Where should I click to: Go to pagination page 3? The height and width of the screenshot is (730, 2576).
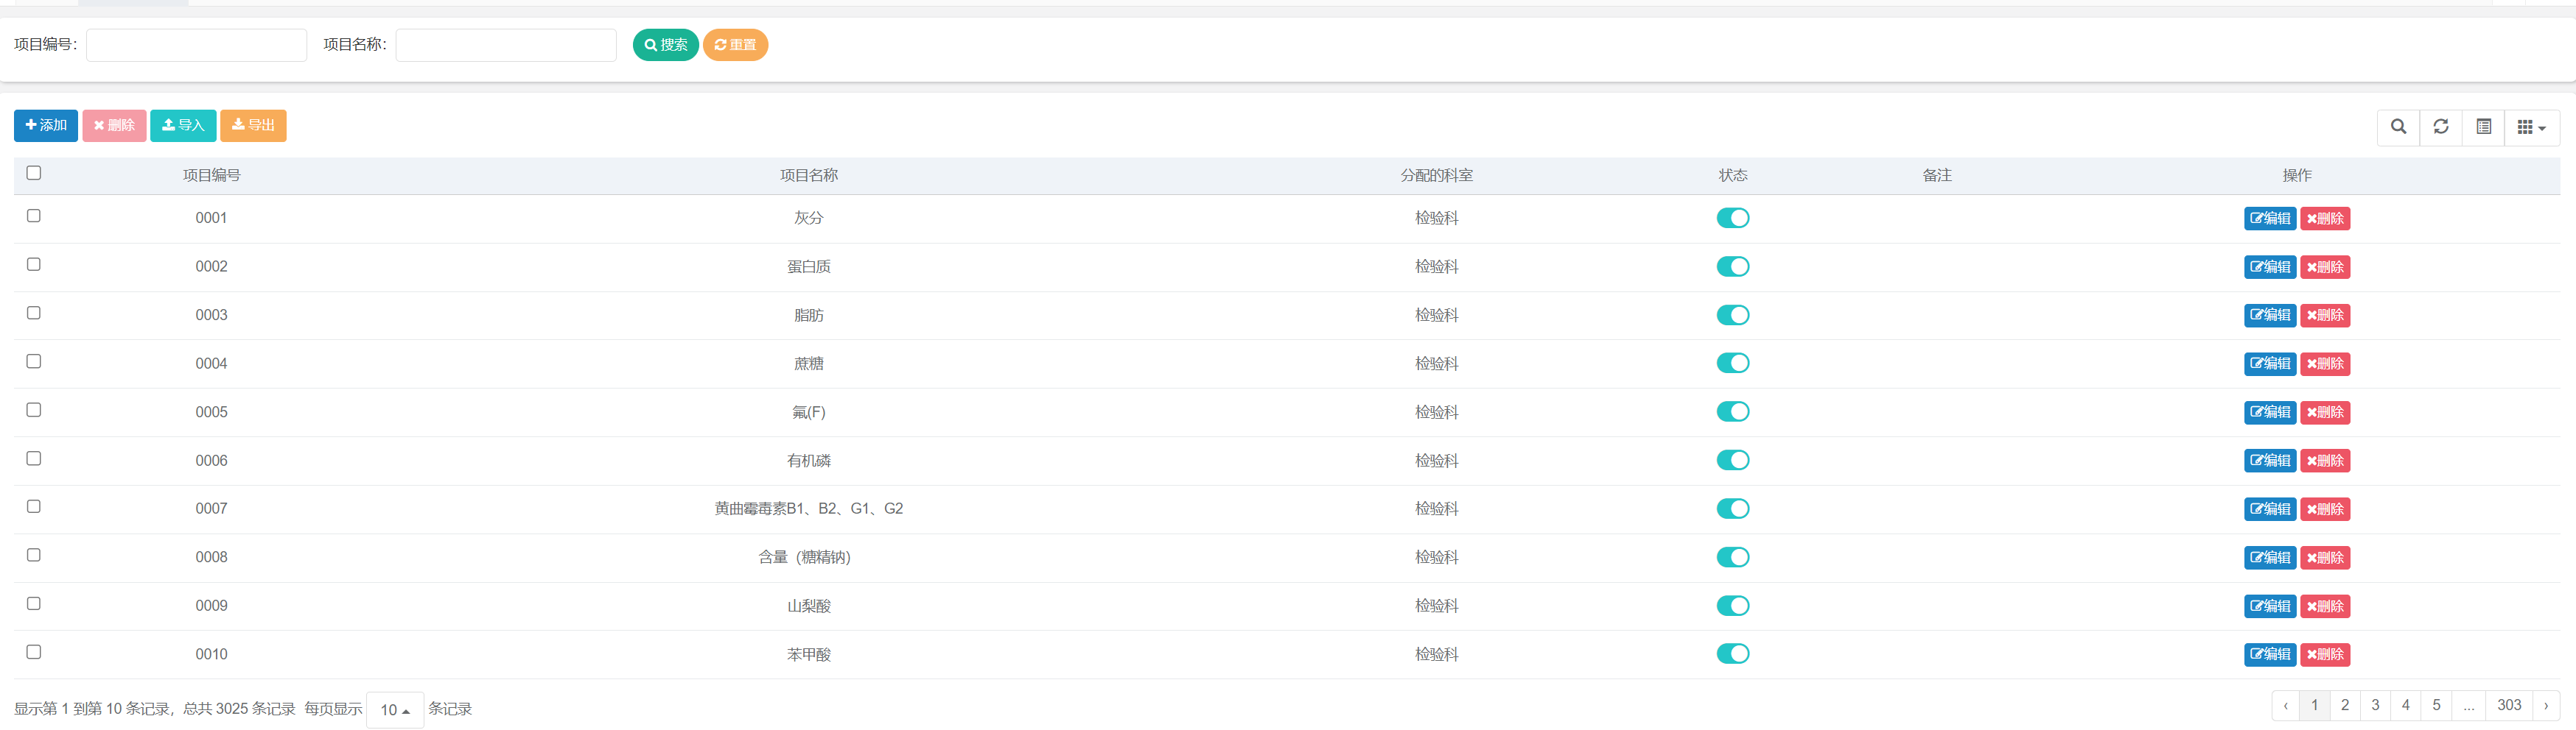[x=2375, y=705]
